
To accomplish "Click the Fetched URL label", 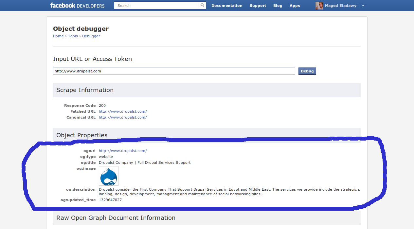I will pyautogui.click(x=83, y=111).
